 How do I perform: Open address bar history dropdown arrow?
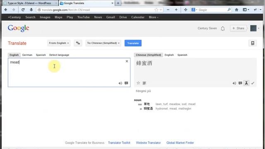[x=161, y=10]
